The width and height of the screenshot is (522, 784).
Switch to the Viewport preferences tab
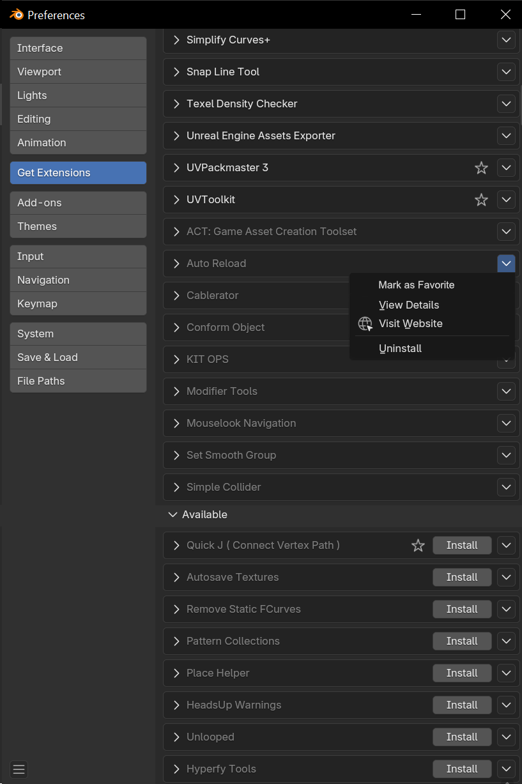pyautogui.click(x=78, y=72)
